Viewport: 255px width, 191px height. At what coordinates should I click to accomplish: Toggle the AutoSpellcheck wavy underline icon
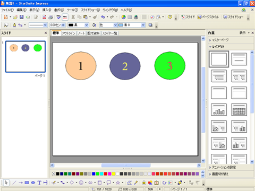[65, 17]
